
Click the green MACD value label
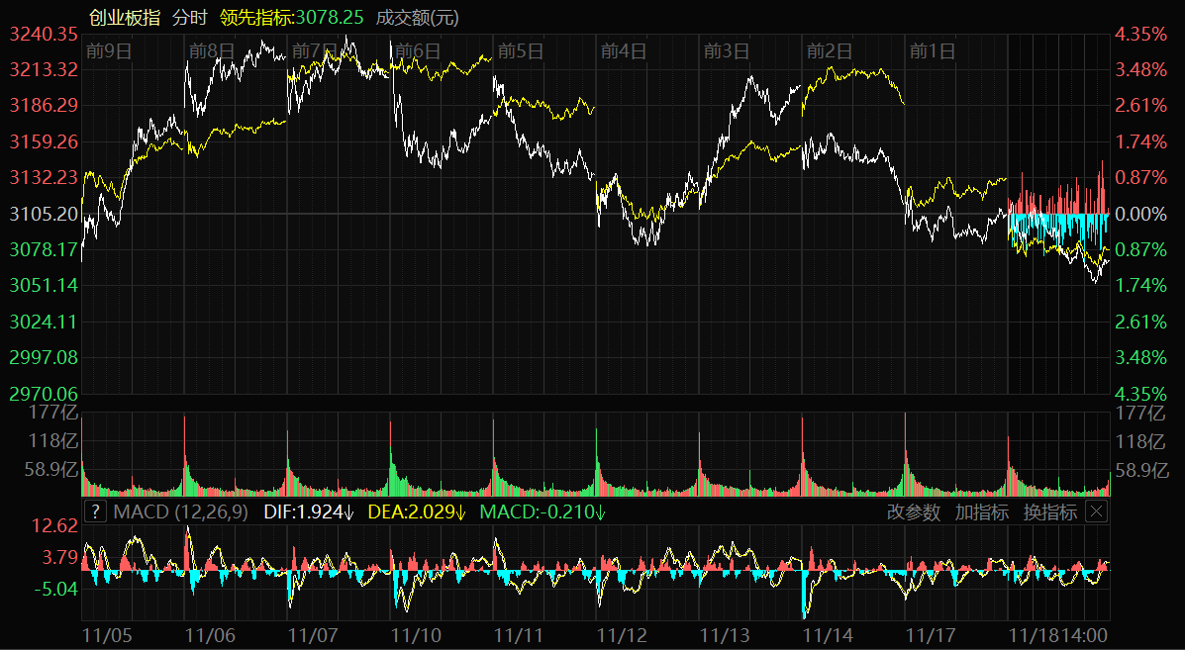(x=542, y=511)
